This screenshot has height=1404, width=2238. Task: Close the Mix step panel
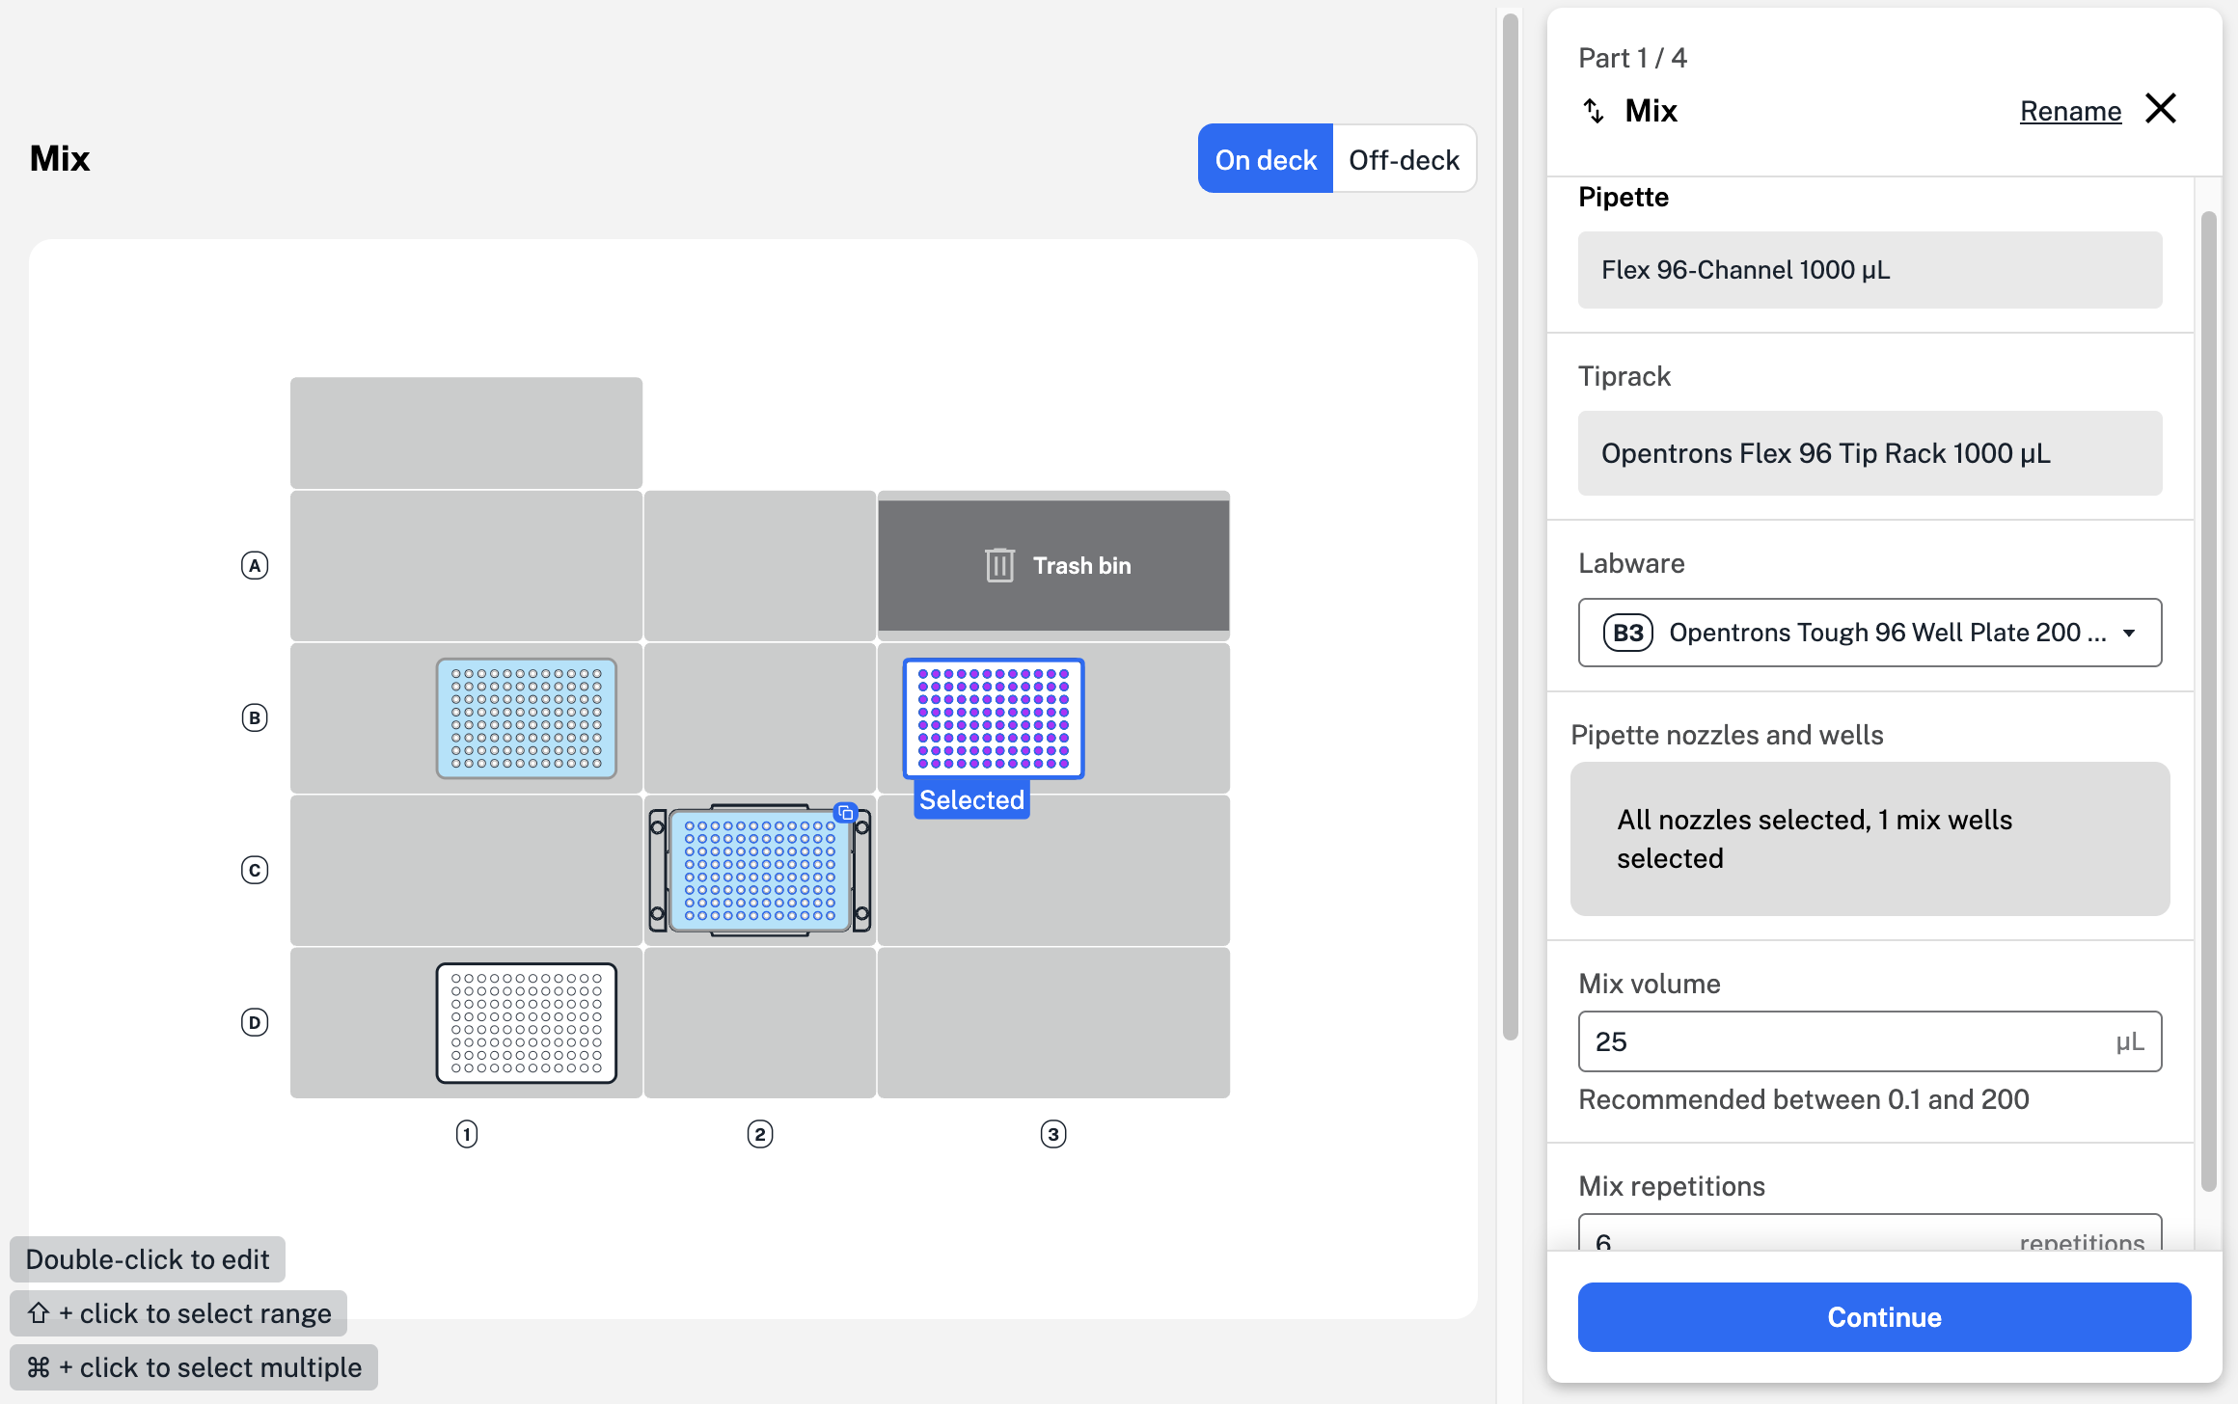(x=2161, y=109)
